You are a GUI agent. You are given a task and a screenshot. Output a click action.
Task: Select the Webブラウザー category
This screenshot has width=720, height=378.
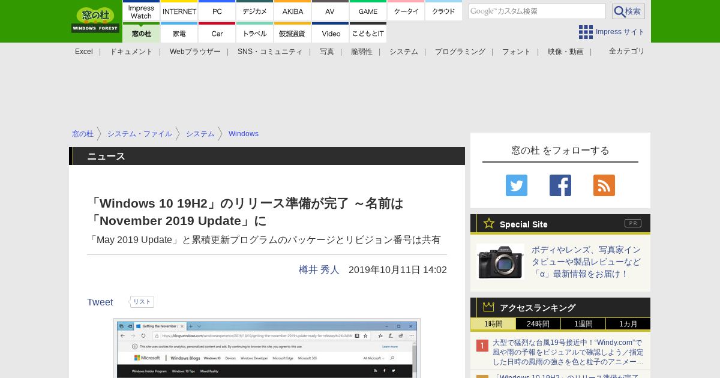click(195, 52)
